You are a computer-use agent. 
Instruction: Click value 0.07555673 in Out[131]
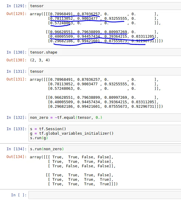[116, 107]
